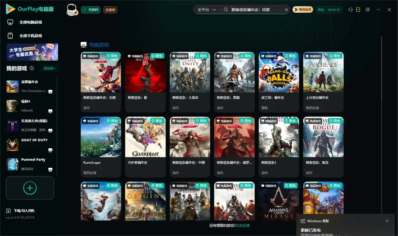The height and width of the screenshot is (236, 398).
Task: Open the 大学生专属优惠 banner
Action: (33, 52)
